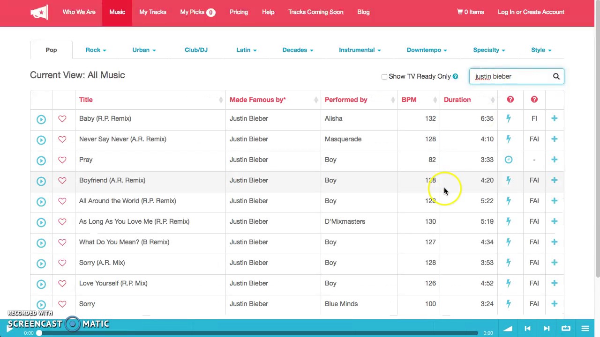
Task: Heart What Do You Mean? track
Action: click(62, 242)
